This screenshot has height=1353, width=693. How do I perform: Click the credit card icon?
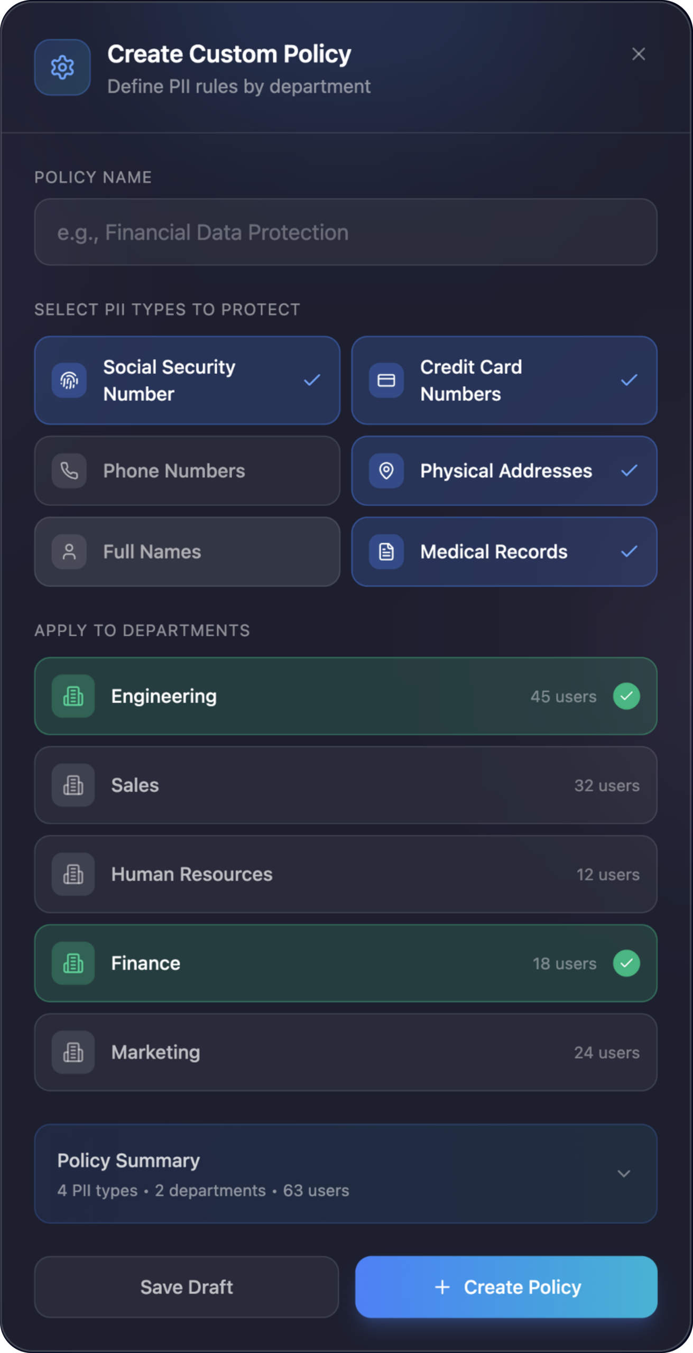coord(386,380)
